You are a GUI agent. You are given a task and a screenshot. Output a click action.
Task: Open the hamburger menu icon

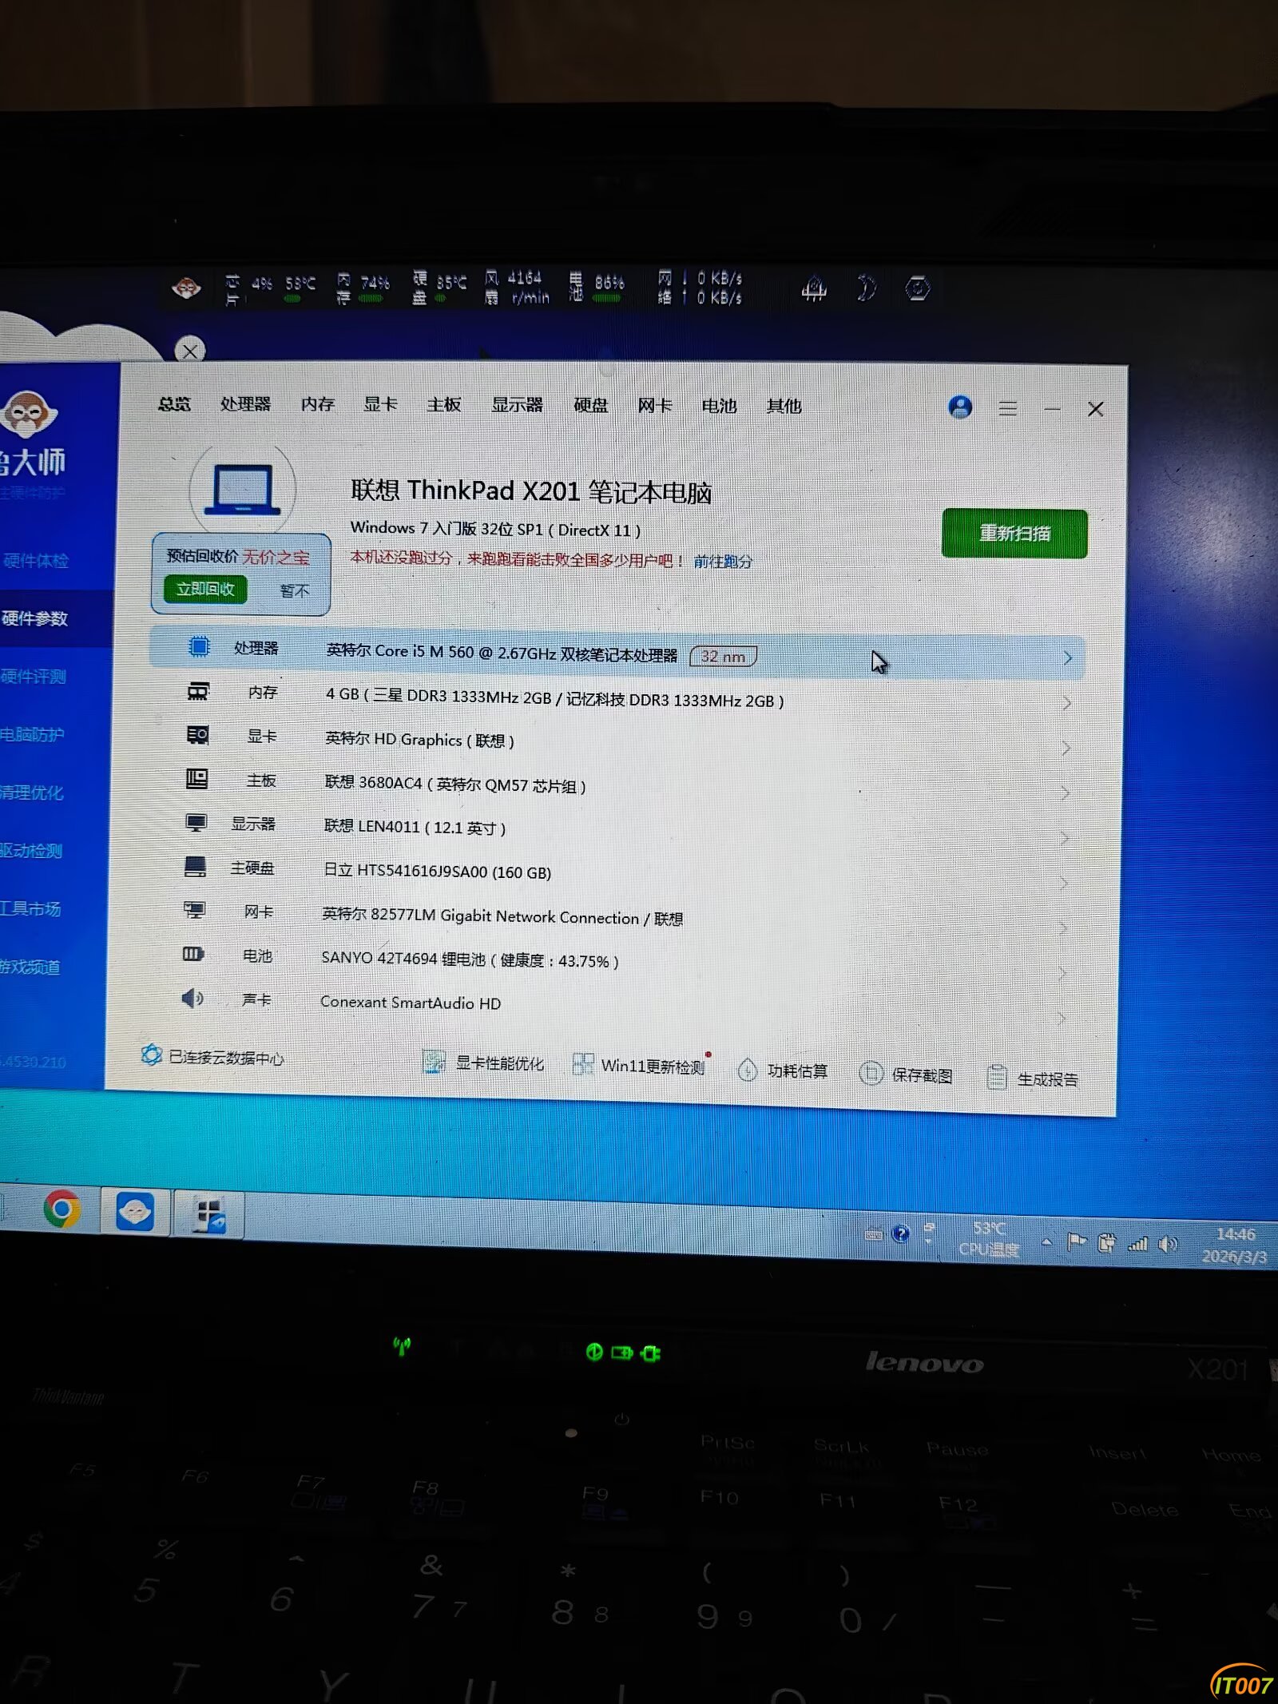(1008, 409)
